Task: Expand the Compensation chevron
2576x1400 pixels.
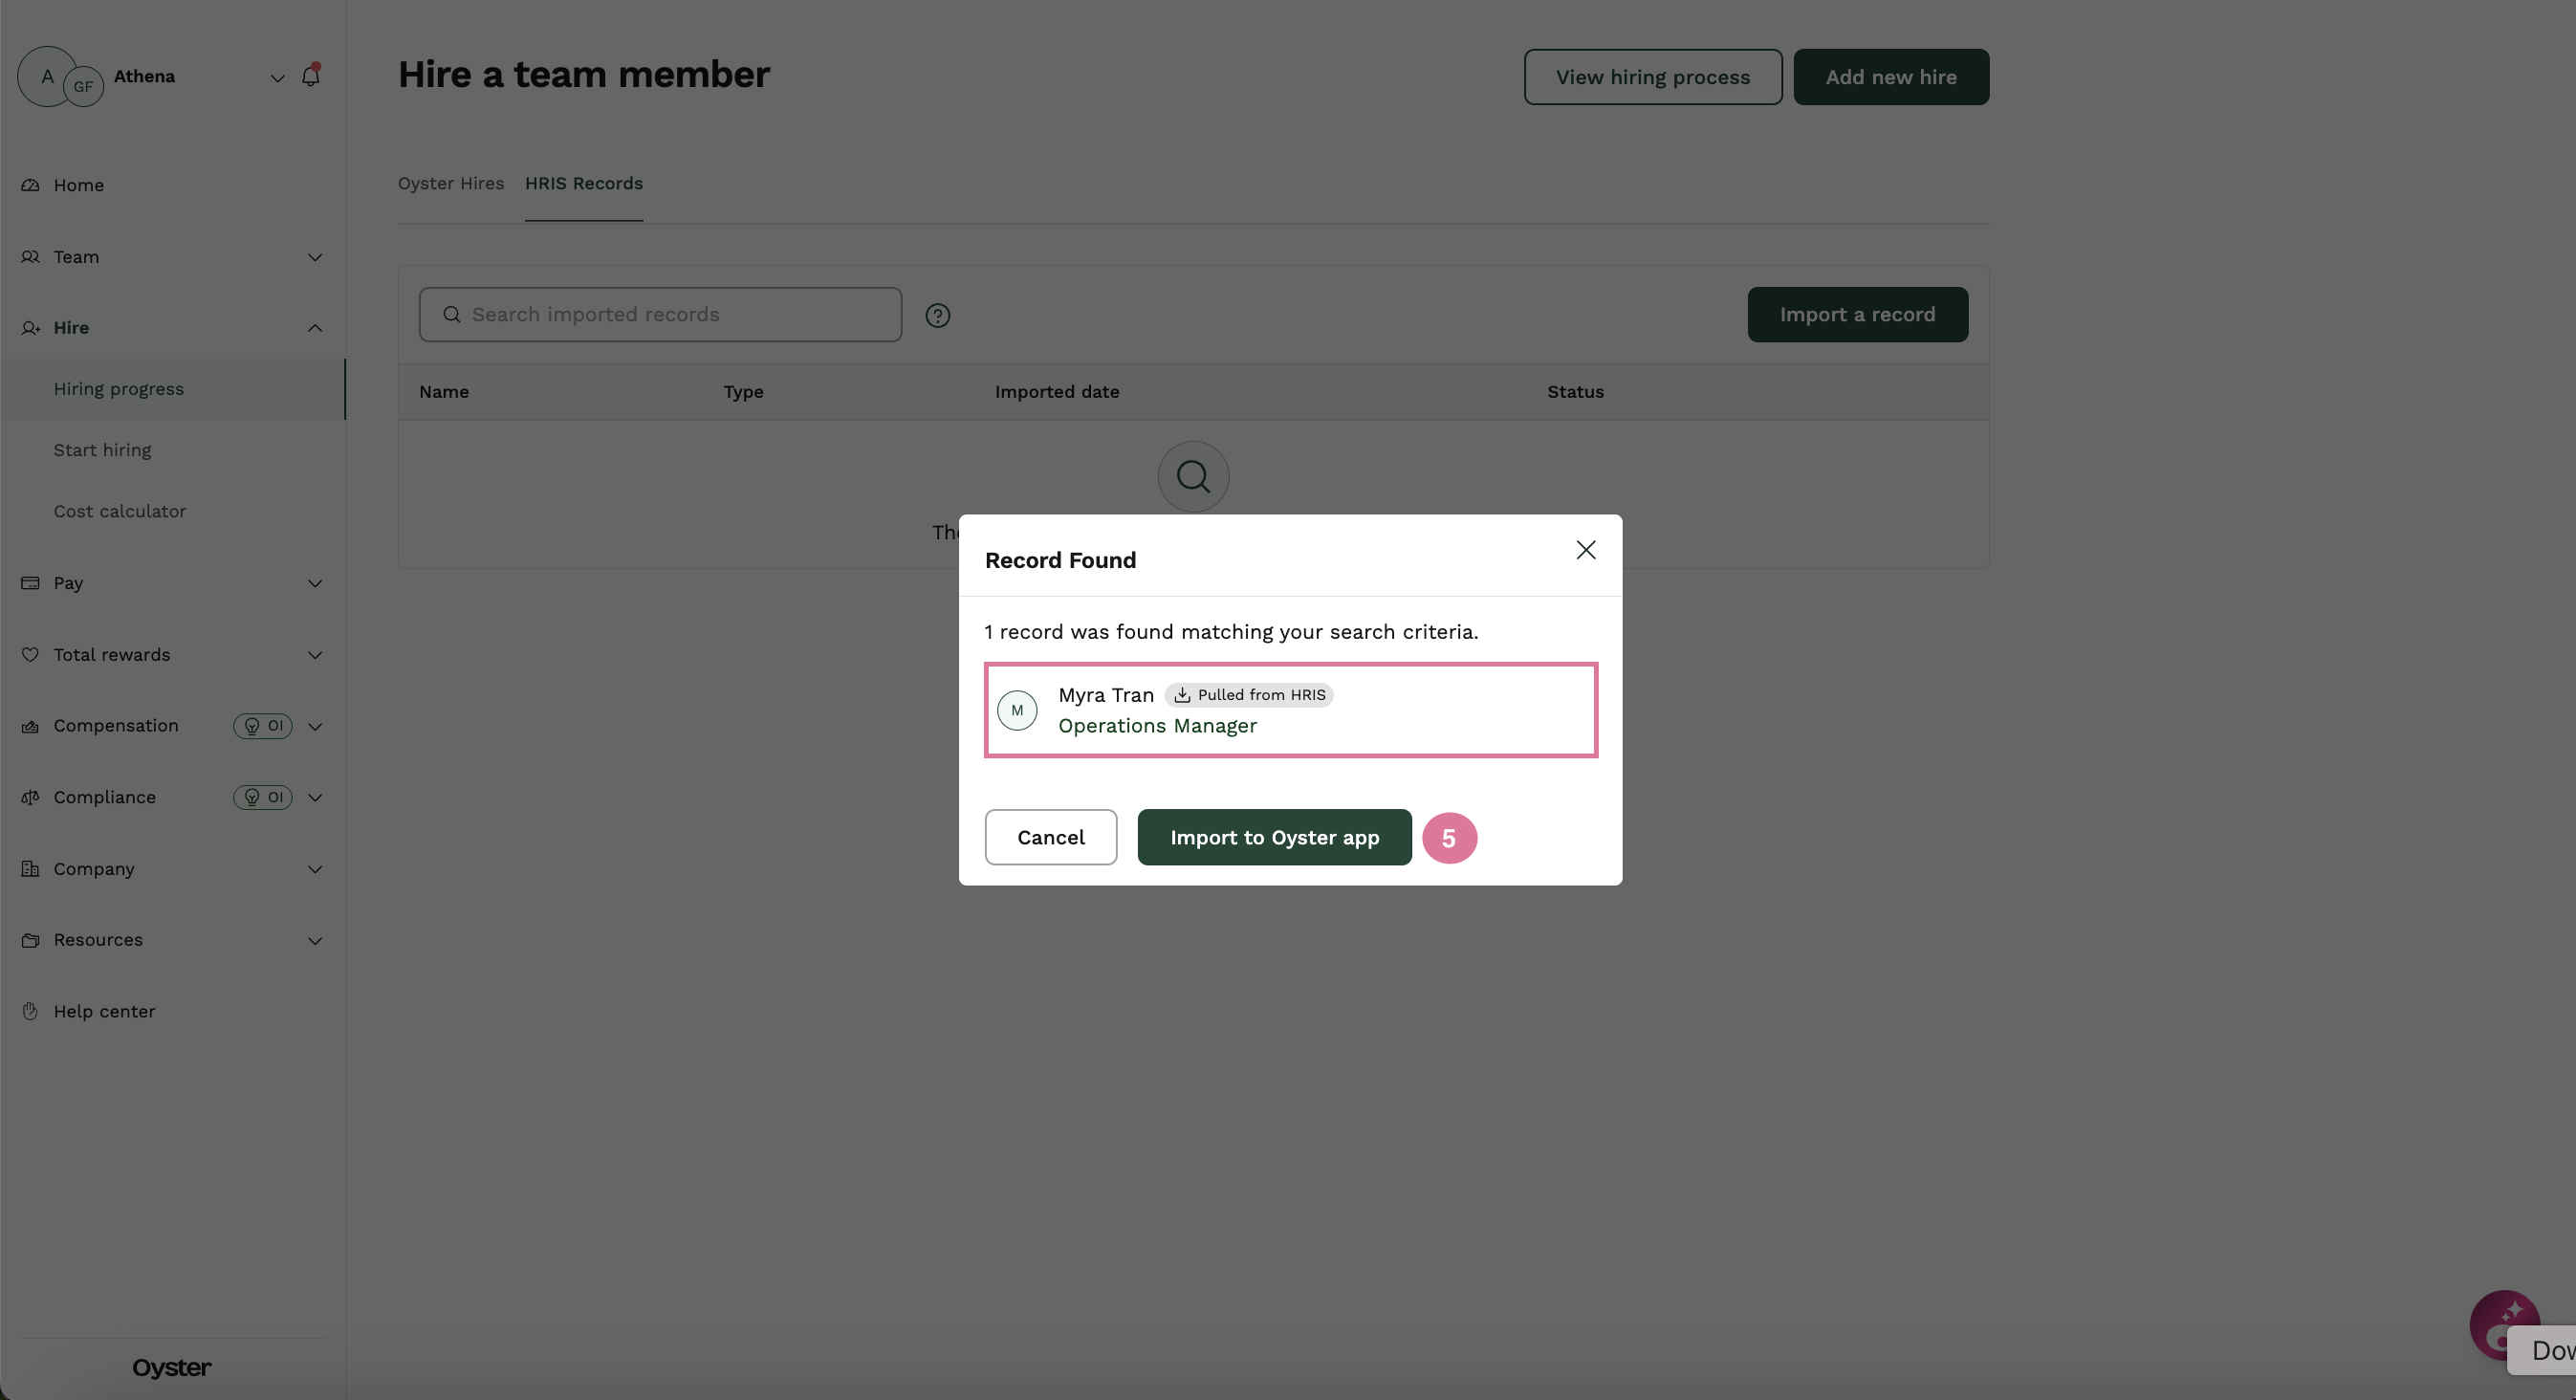Action: click(315, 726)
